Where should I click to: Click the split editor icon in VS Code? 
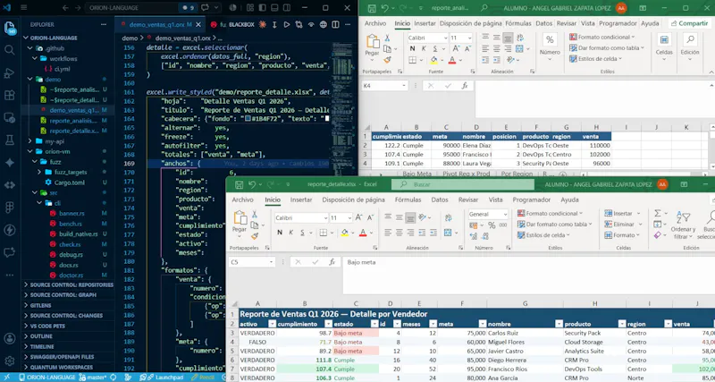pos(335,25)
